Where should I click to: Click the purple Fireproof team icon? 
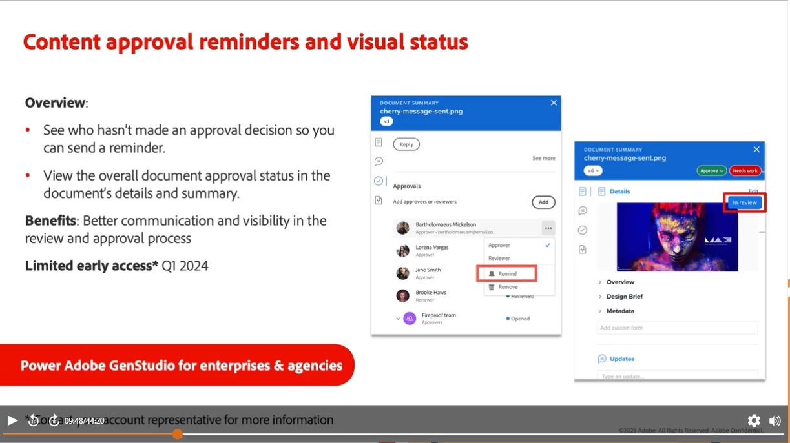click(410, 319)
